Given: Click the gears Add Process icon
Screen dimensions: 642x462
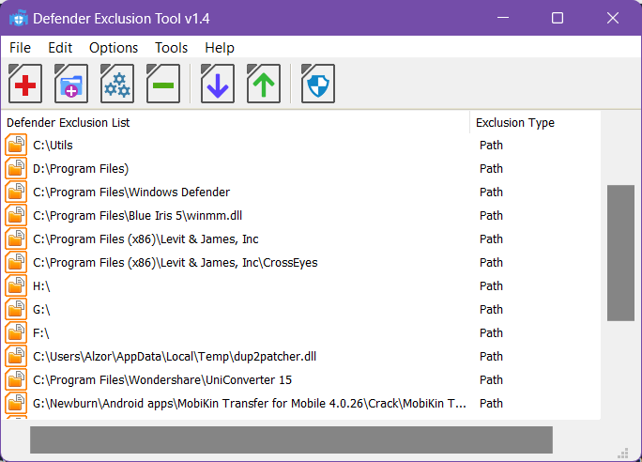Looking at the screenshot, I should (117, 84).
